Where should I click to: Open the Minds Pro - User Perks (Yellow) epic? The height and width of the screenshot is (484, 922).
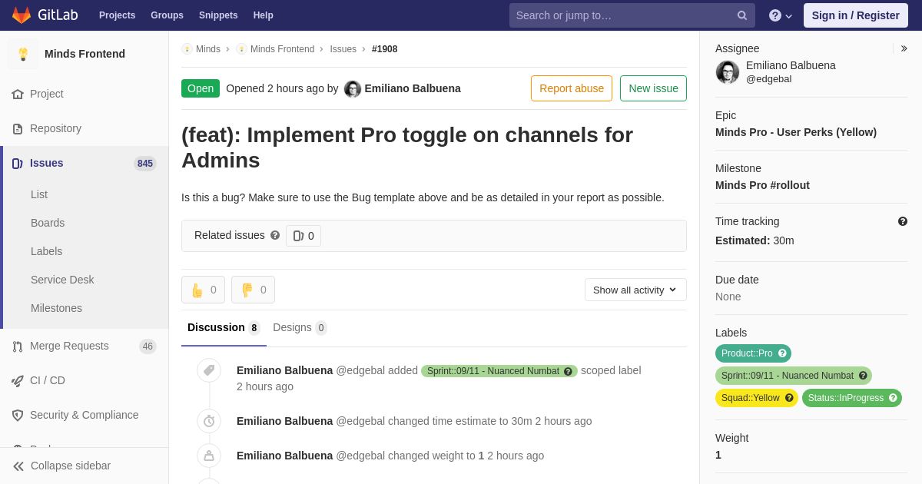[796, 132]
